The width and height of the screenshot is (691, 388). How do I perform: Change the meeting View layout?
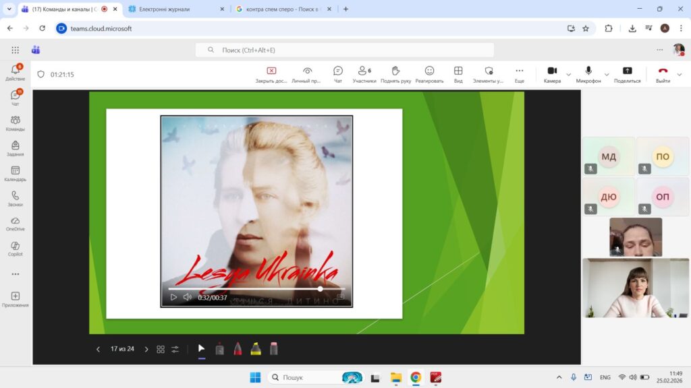coord(458,73)
